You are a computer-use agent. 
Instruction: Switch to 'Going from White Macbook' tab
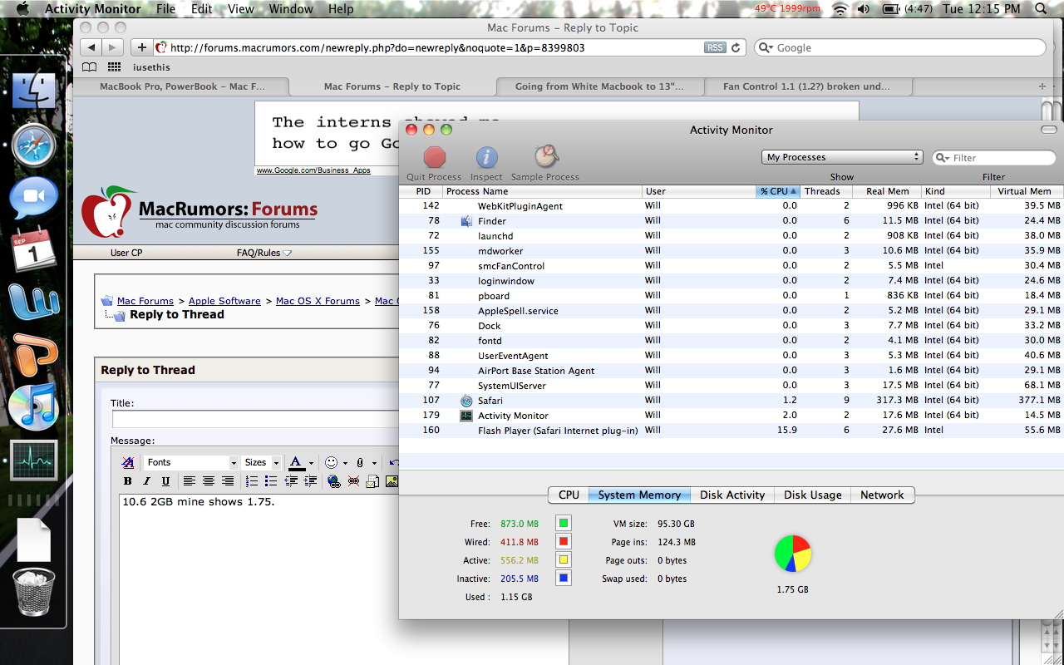click(x=599, y=86)
